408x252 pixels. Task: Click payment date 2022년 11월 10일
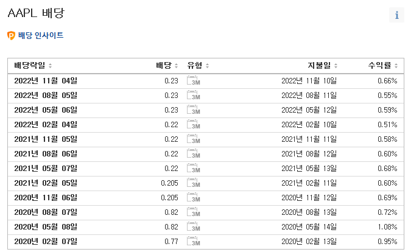(309, 81)
